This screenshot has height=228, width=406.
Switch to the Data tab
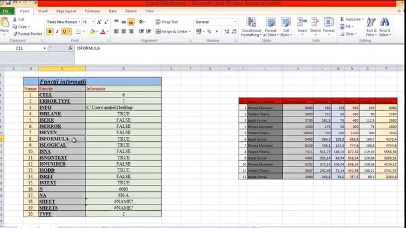112,11
